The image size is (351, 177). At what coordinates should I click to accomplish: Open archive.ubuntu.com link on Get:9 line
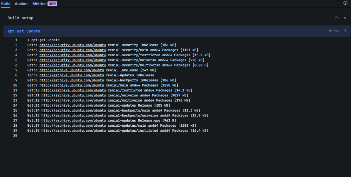pos(72,86)
